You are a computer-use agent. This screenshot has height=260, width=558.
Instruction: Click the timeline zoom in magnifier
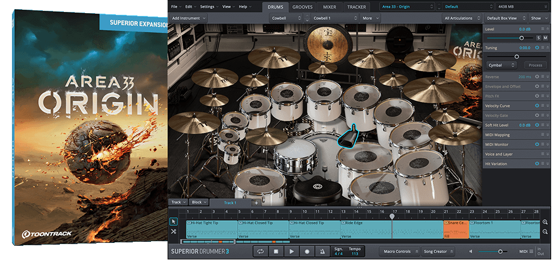[545, 222]
